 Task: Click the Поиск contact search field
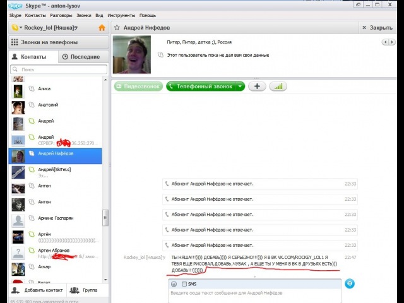pos(59,69)
